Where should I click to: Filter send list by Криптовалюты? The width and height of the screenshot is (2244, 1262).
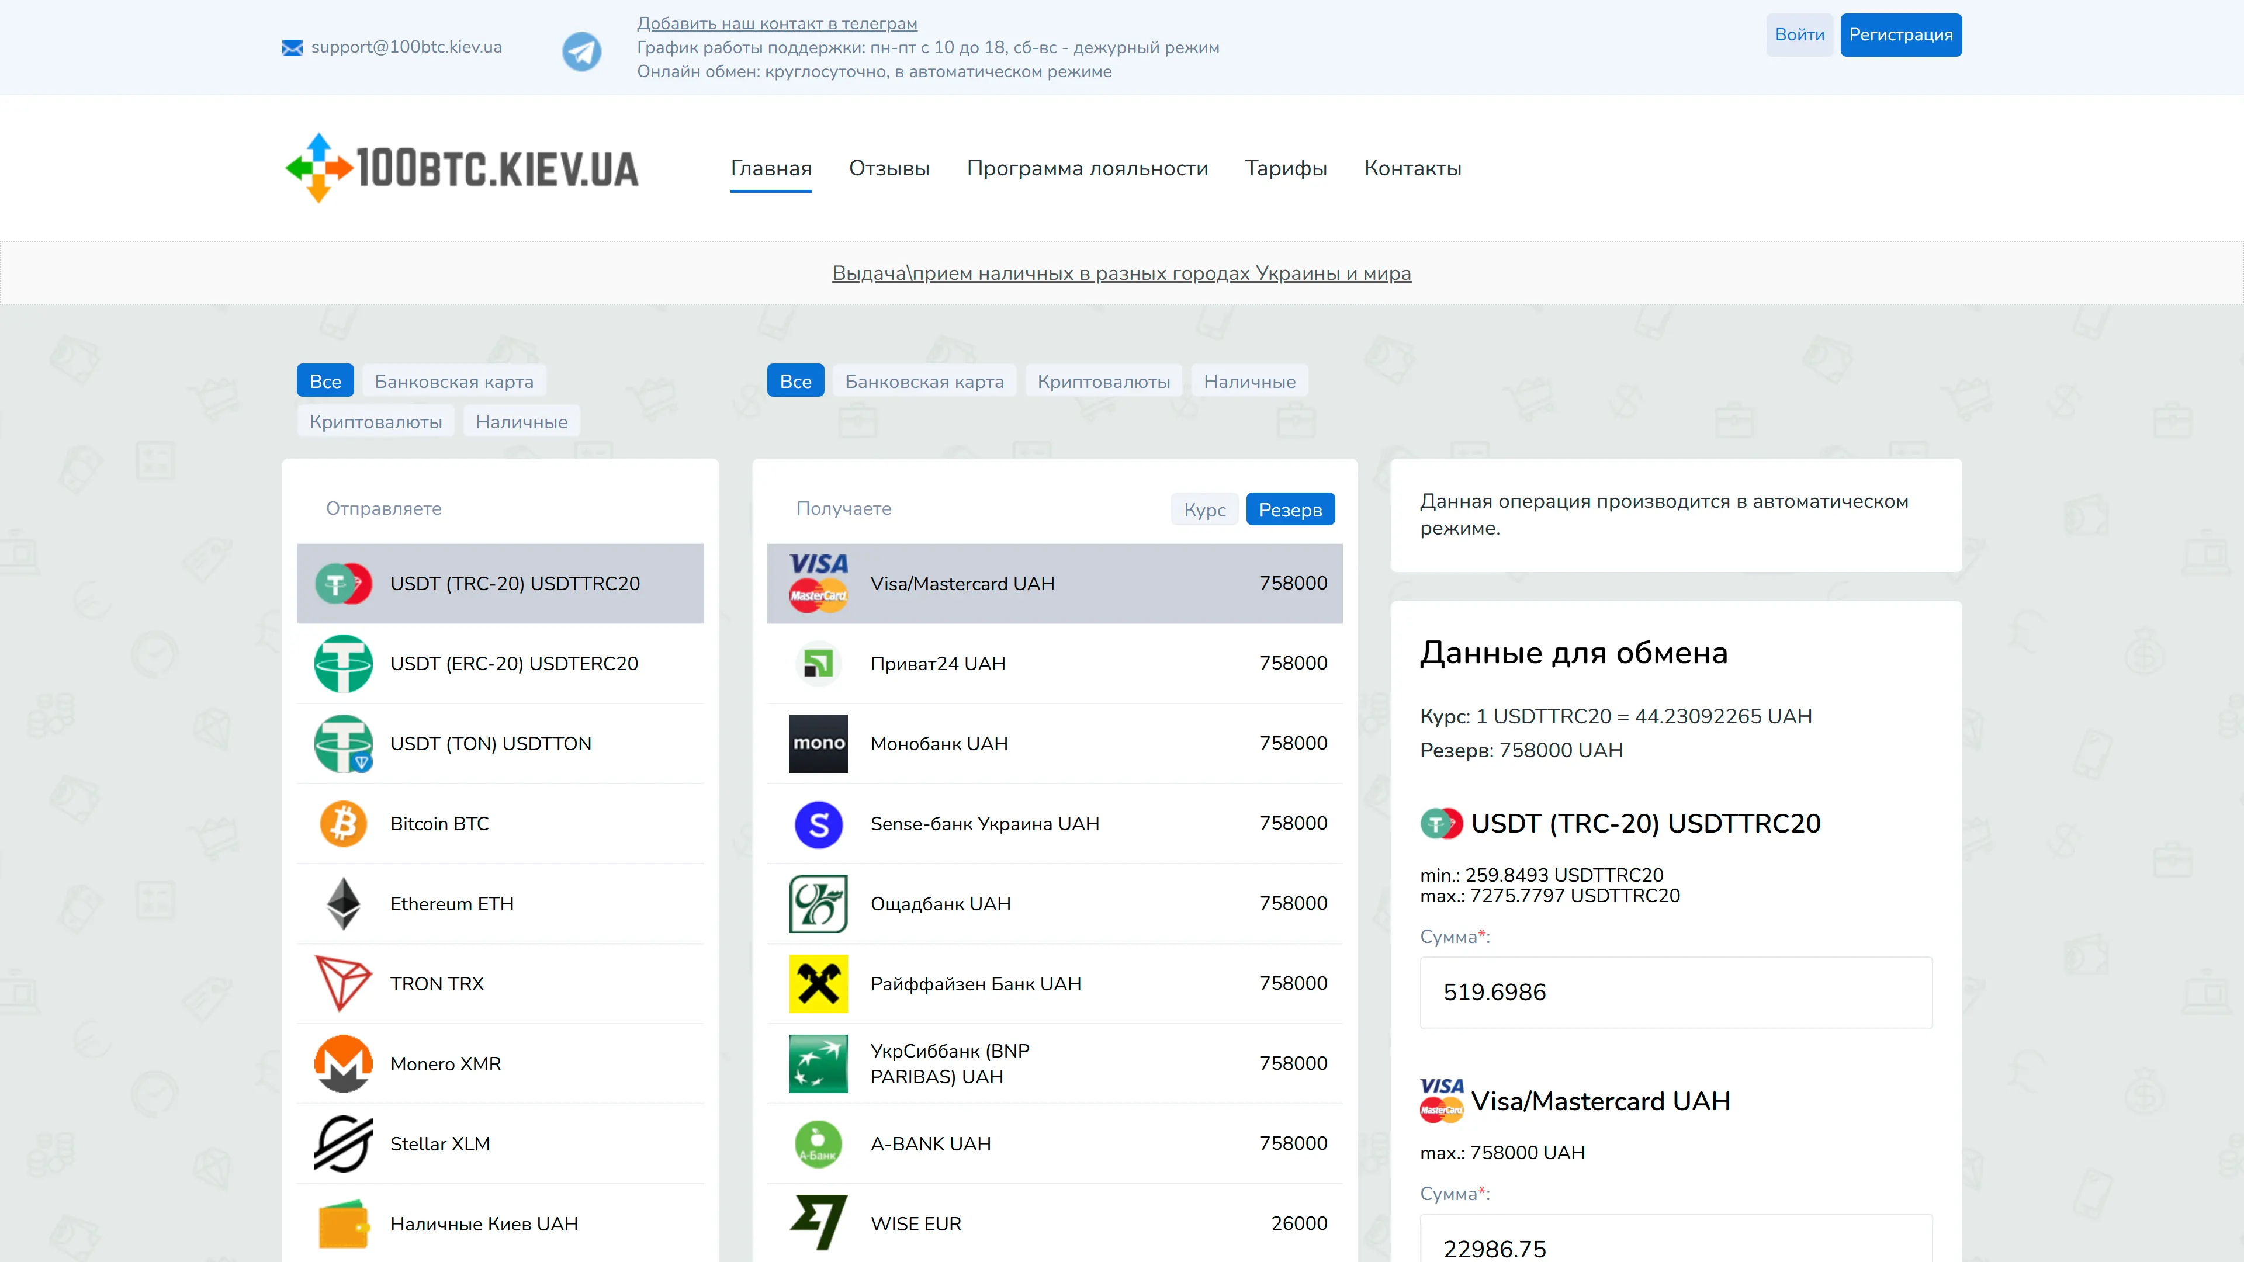[x=375, y=421]
